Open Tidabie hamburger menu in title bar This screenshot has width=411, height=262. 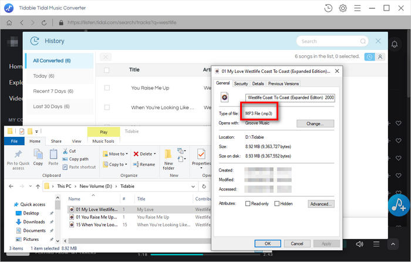[x=357, y=8]
